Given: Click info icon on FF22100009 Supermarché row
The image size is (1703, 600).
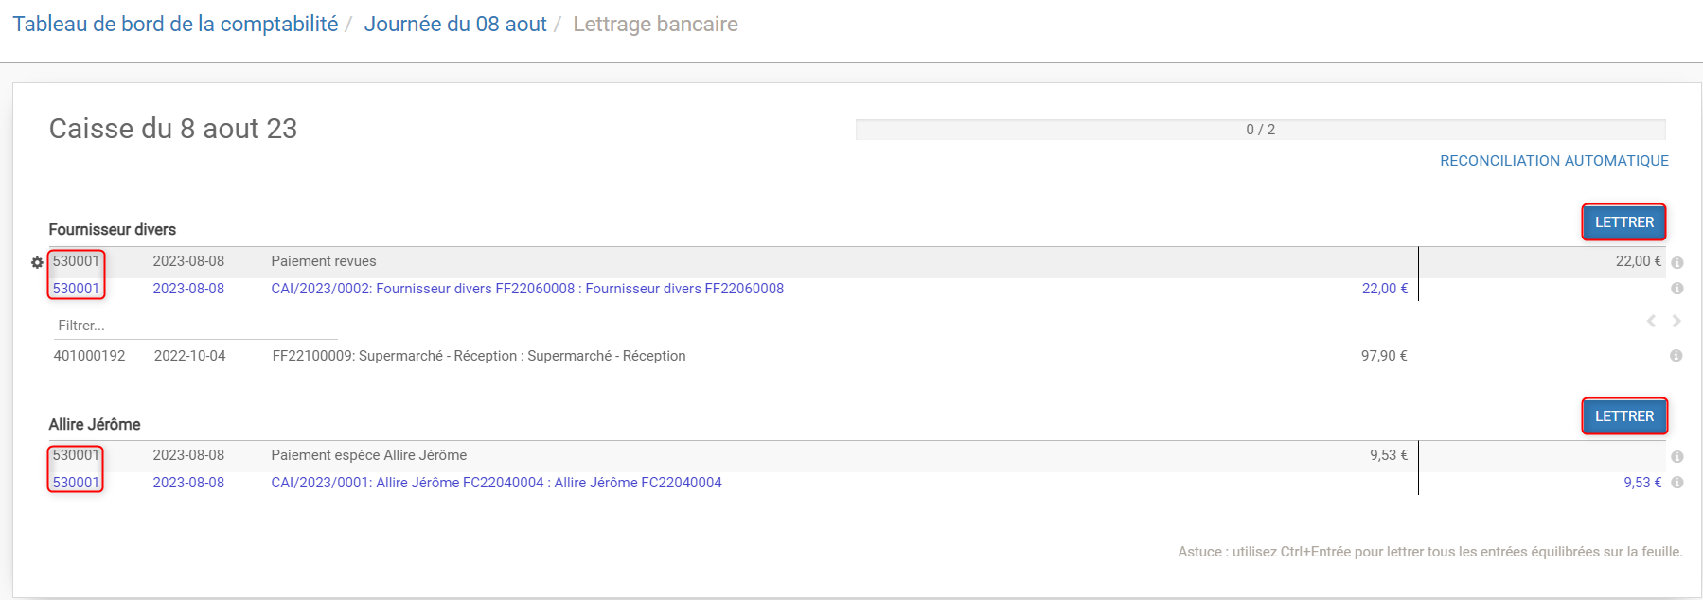Looking at the screenshot, I should [x=1676, y=356].
